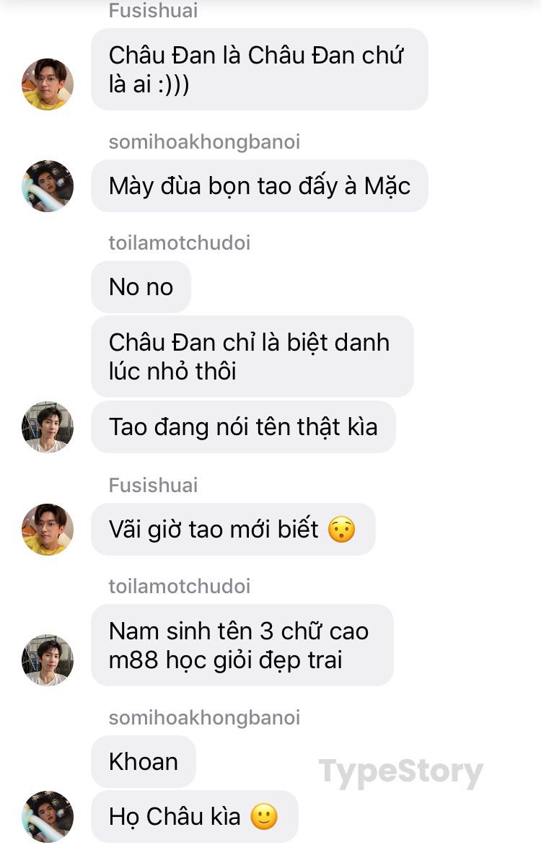Tap the 'Vãi giờ tao mới biết' message bubble
541x845 pixels.
(x=233, y=529)
